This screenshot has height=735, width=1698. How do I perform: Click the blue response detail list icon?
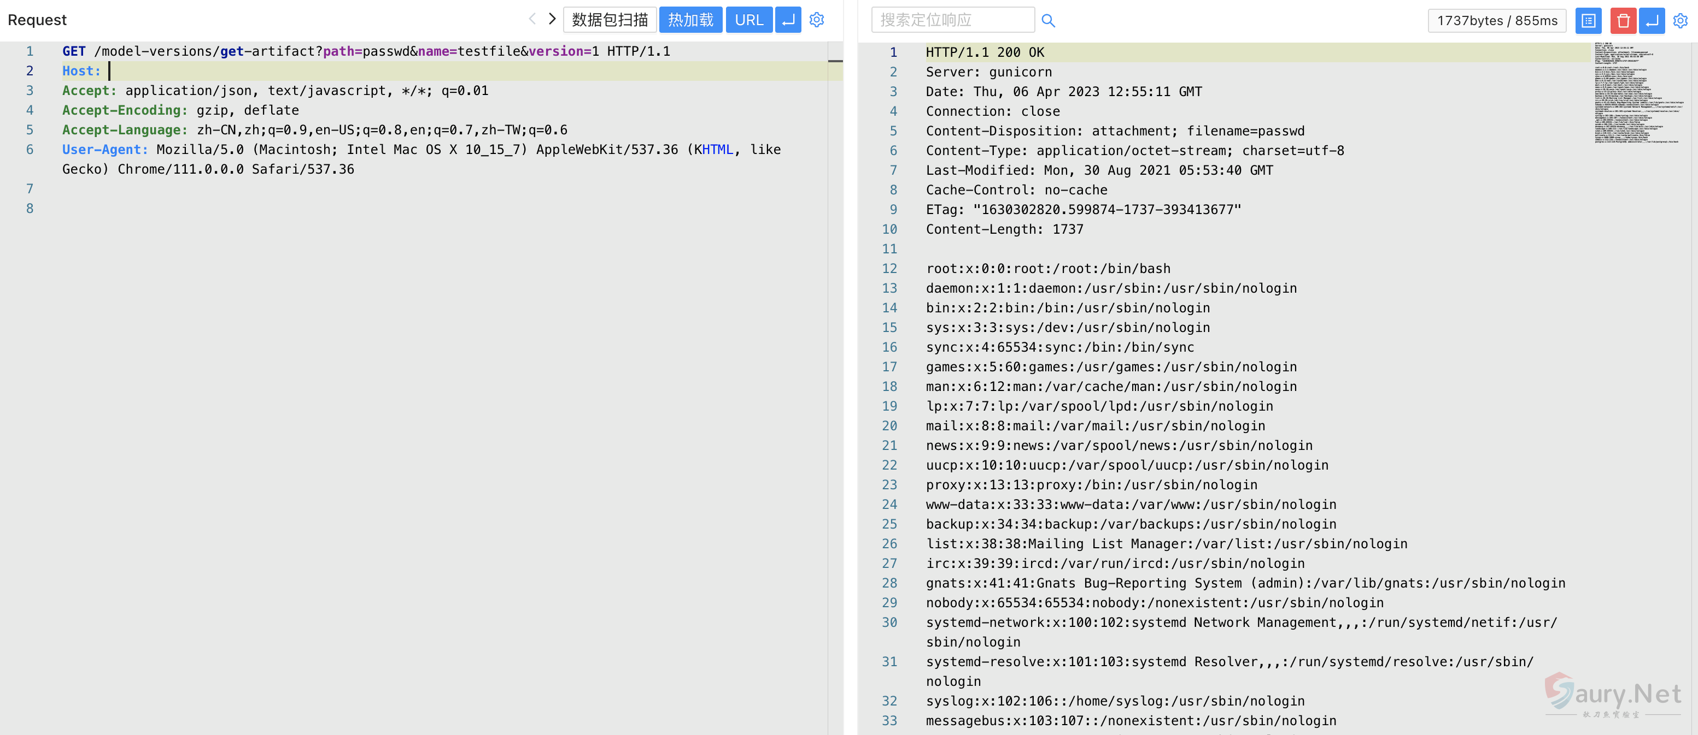[x=1588, y=20]
